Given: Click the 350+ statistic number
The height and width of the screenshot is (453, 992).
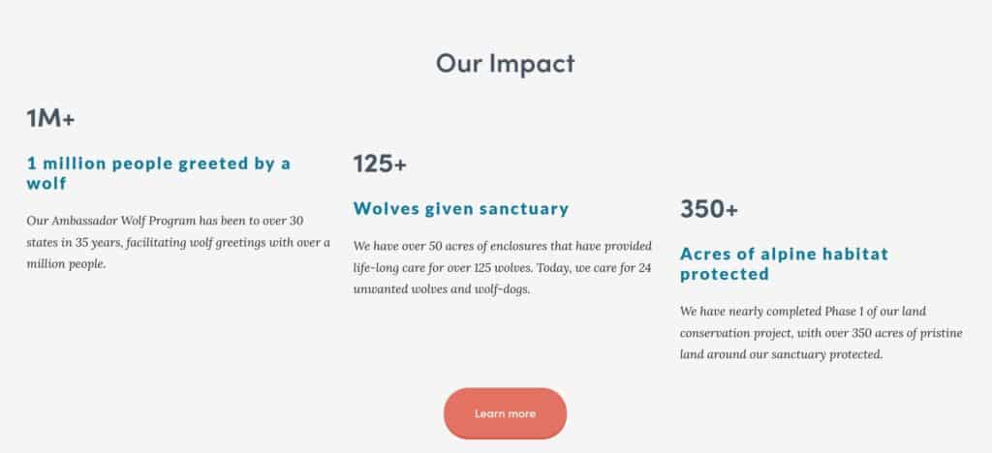Looking at the screenshot, I should coord(708,209).
